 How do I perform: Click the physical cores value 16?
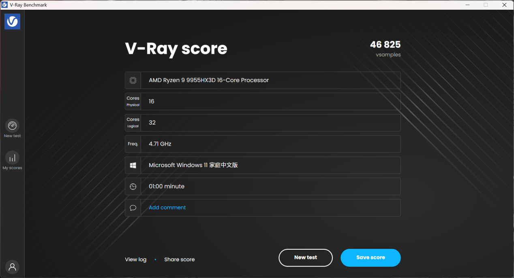(x=151, y=101)
